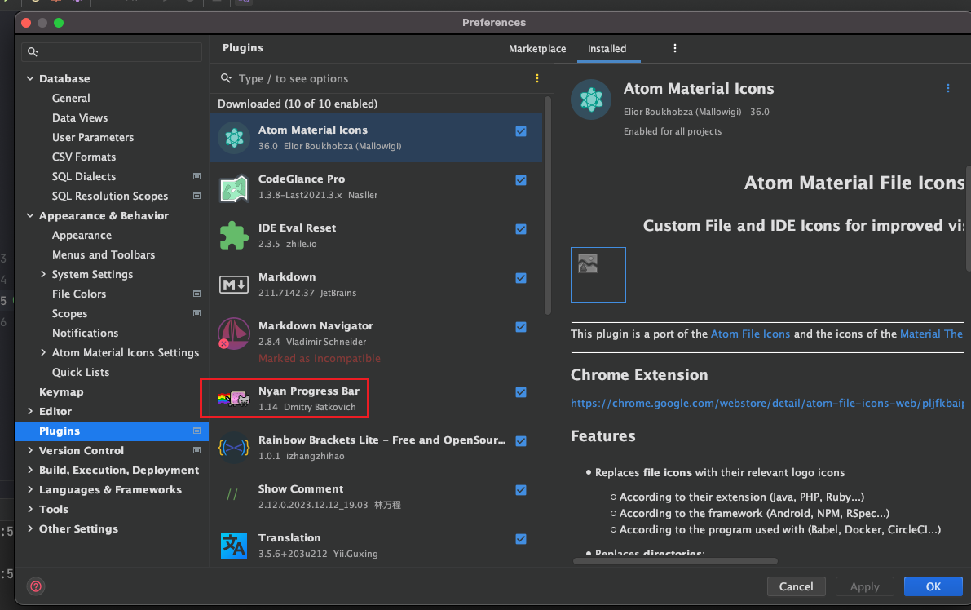
Task: Click the project-level icon next to Scopes
Action: coord(197,313)
